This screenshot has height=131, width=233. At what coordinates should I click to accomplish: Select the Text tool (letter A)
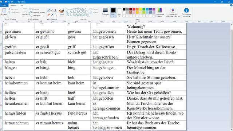pos(55,11)
